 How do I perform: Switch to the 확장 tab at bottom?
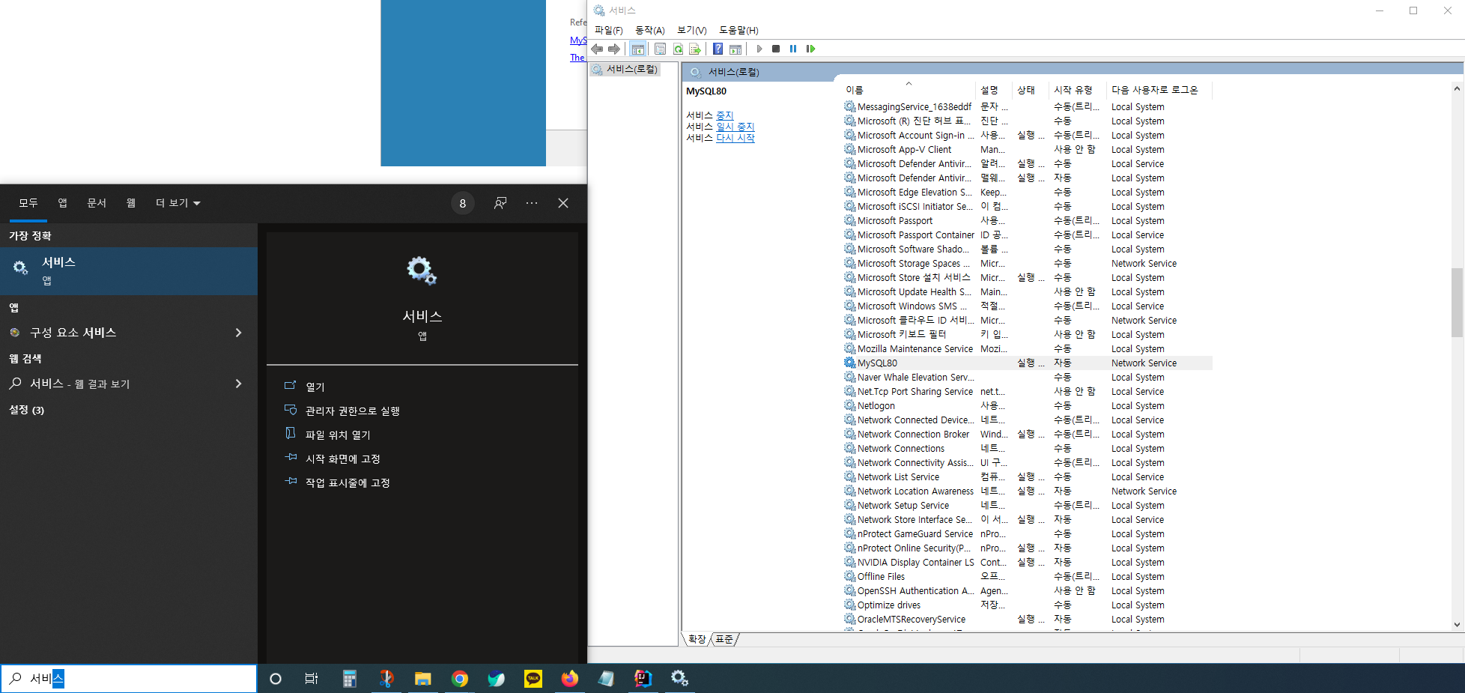pos(697,639)
